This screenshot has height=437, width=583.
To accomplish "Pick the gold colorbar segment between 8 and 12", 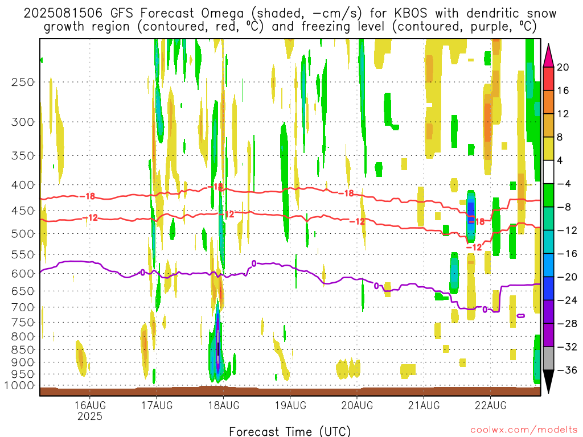I will (548, 126).
